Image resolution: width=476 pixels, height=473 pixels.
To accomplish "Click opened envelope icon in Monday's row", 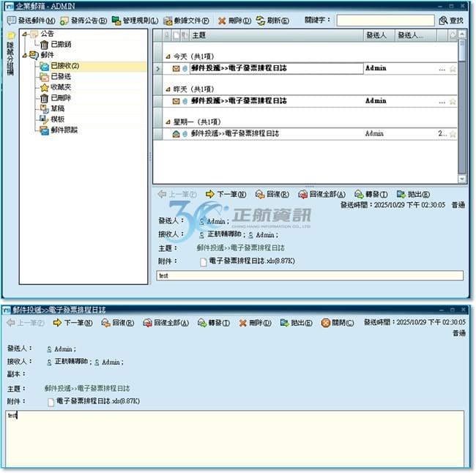I will pyautogui.click(x=176, y=134).
